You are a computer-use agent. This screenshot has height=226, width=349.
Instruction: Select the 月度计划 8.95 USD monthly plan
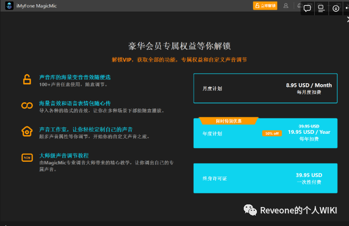click(265, 89)
